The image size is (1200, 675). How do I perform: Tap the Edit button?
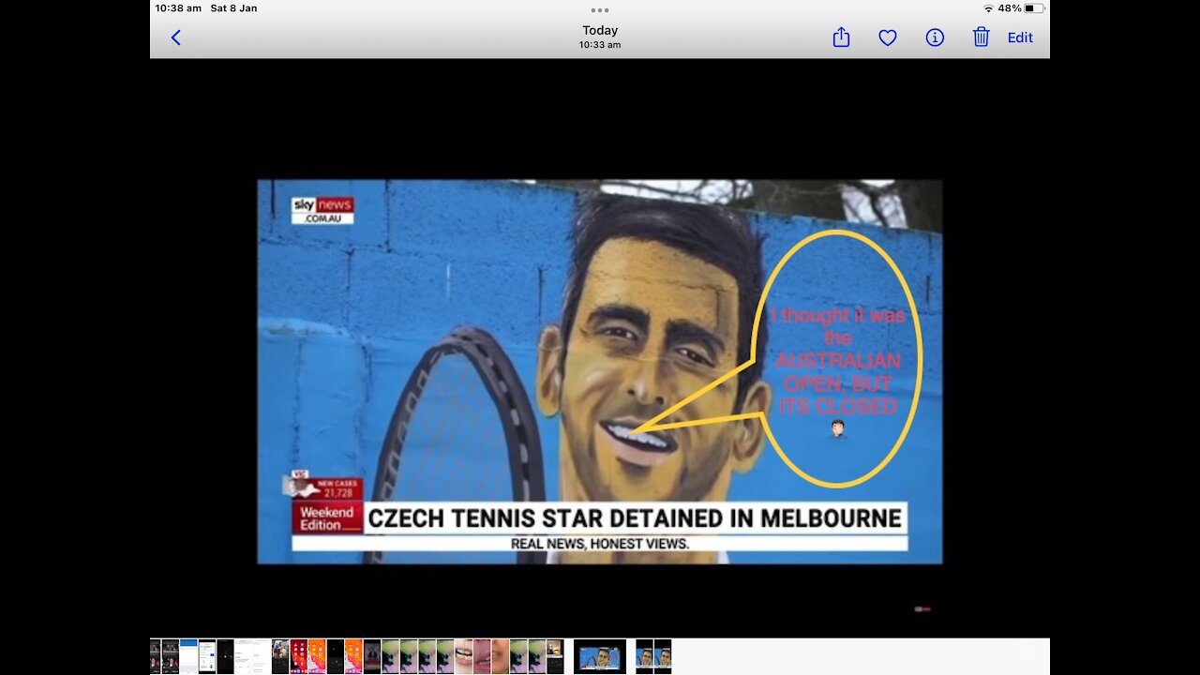(1020, 37)
